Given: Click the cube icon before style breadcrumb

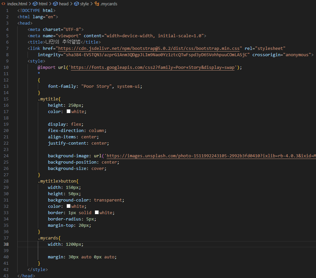Looking at the screenshot, I should click(x=76, y=4).
